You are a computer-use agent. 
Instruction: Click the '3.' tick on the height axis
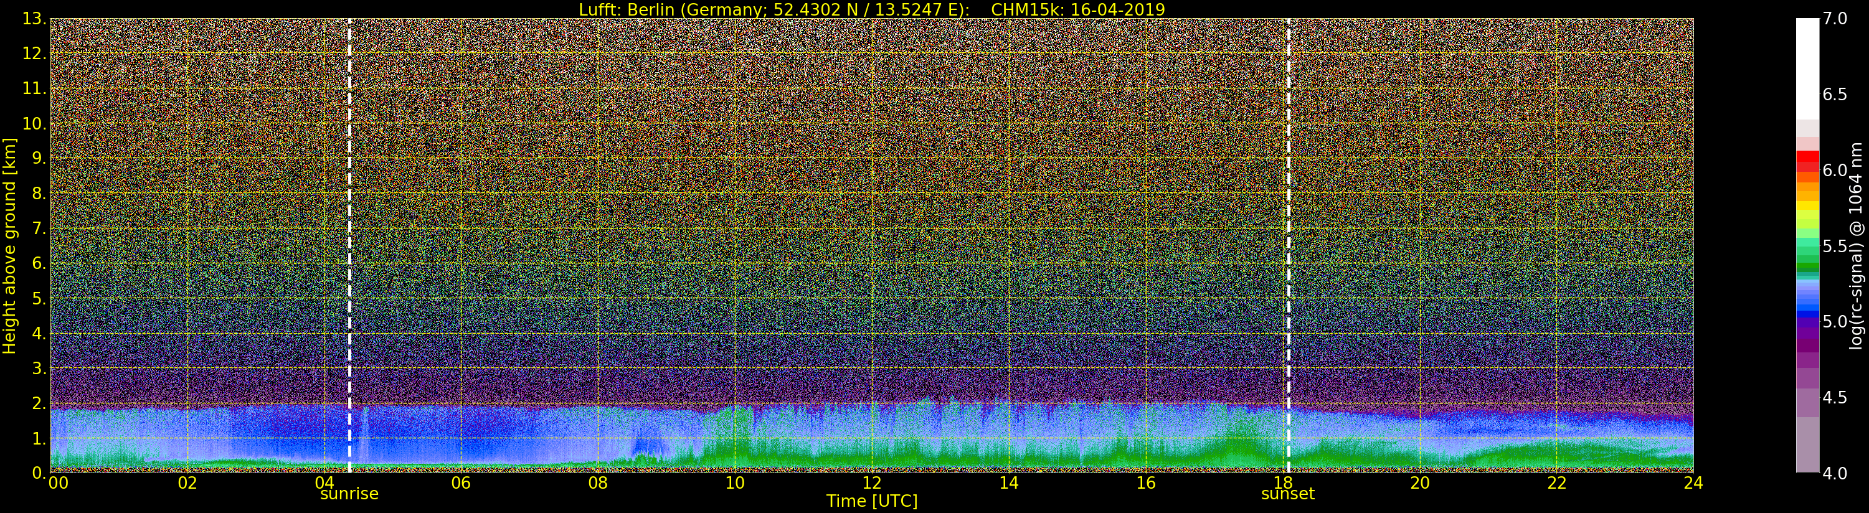[x=39, y=368]
